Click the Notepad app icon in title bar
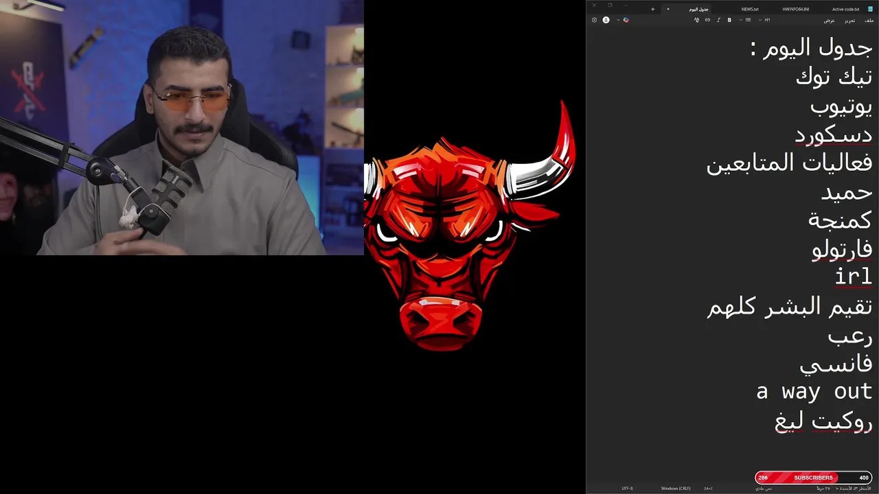Image resolution: width=879 pixels, height=494 pixels. click(870, 9)
